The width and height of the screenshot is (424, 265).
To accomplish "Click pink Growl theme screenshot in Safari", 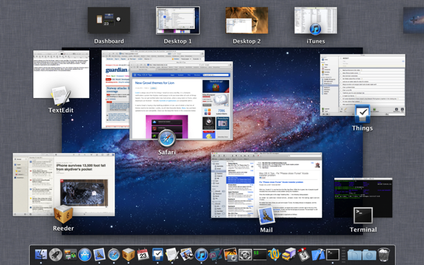I will click(167, 127).
